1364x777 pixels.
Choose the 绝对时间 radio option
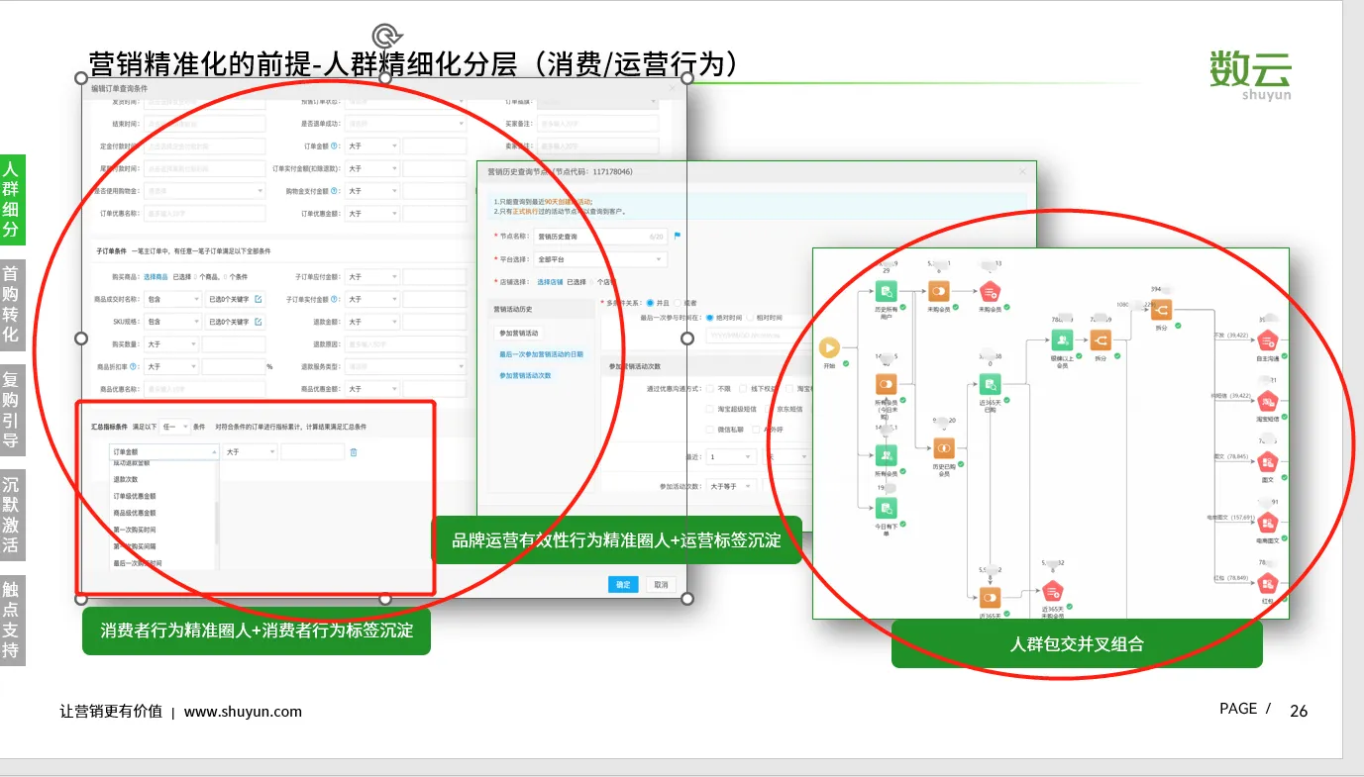click(x=710, y=318)
